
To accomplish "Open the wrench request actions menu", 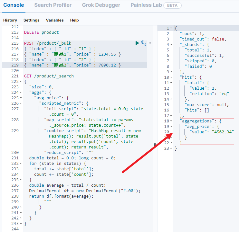I will (143, 43).
